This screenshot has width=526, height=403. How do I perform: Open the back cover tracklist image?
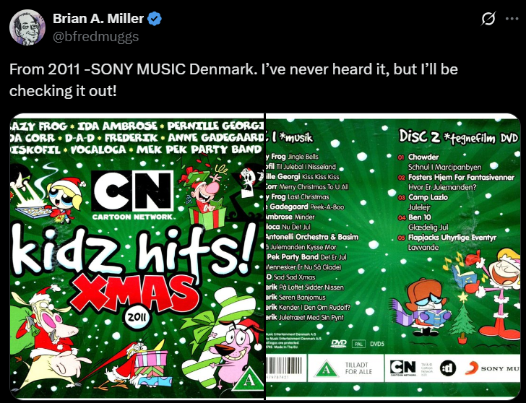(x=394, y=256)
